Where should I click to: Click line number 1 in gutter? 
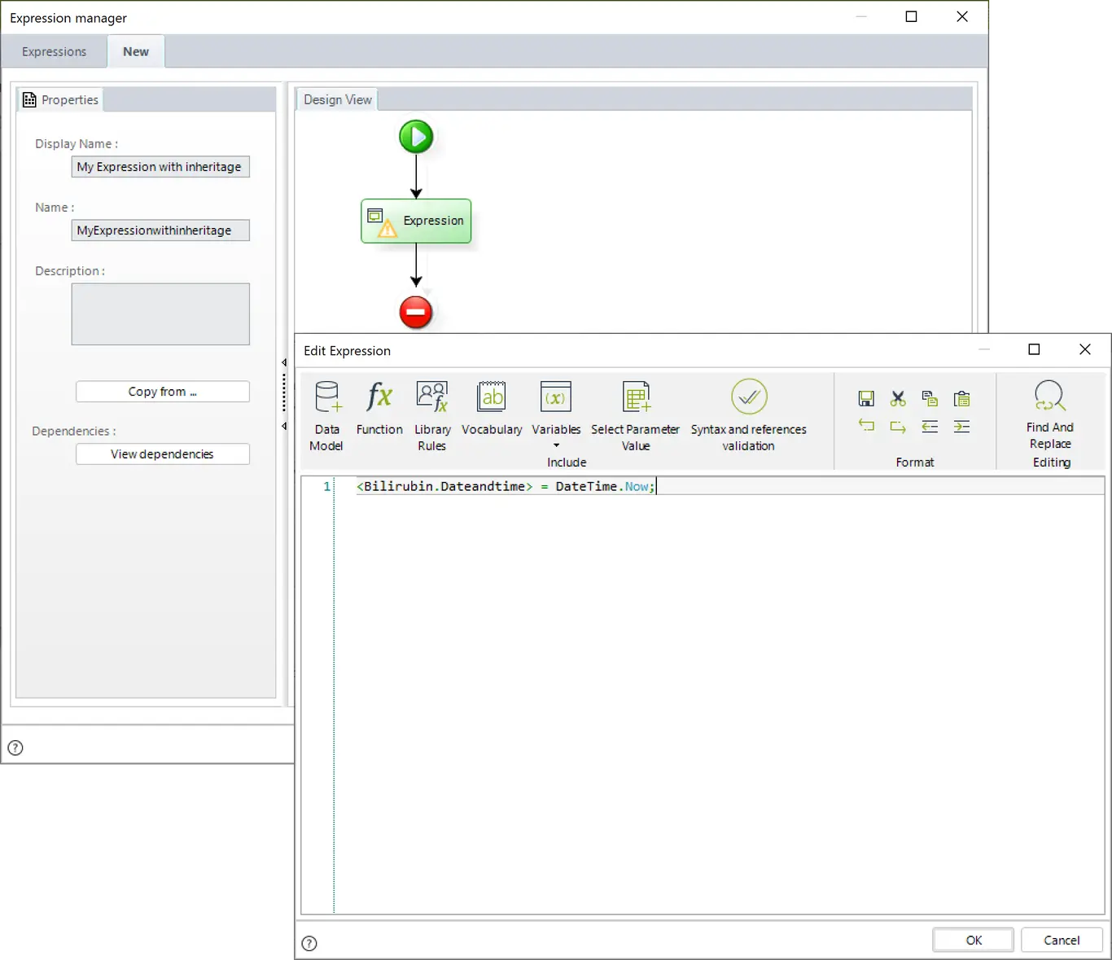click(x=327, y=486)
